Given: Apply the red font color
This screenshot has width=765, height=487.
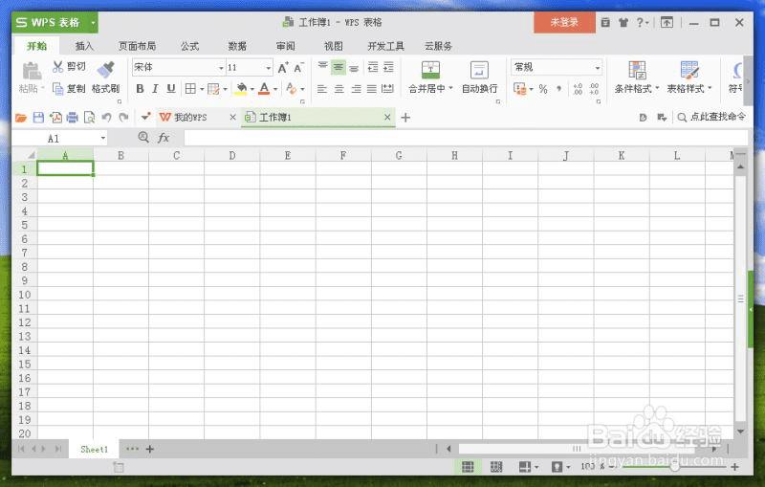Looking at the screenshot, I should [264, 88].
